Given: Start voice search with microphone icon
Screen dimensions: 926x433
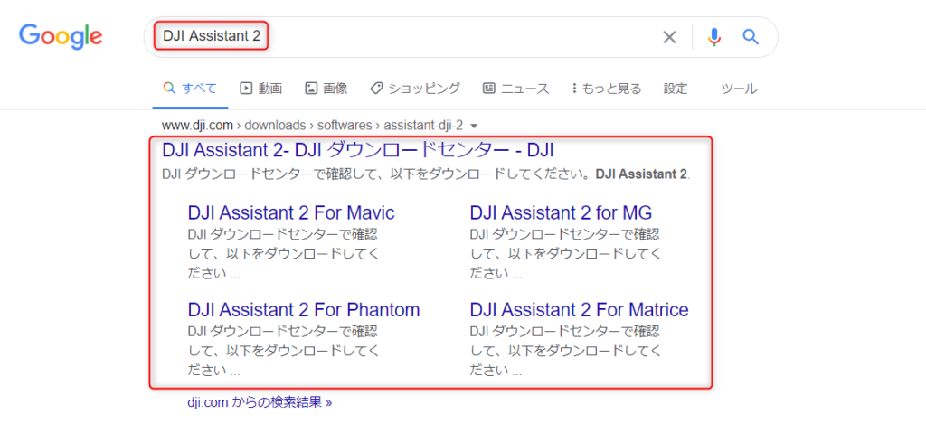Looking at the screenshot, I should click(714, 37).
